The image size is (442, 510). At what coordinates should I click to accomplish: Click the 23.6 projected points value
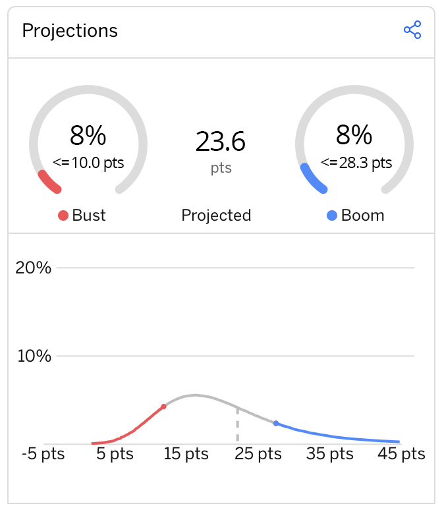point(221,142)
